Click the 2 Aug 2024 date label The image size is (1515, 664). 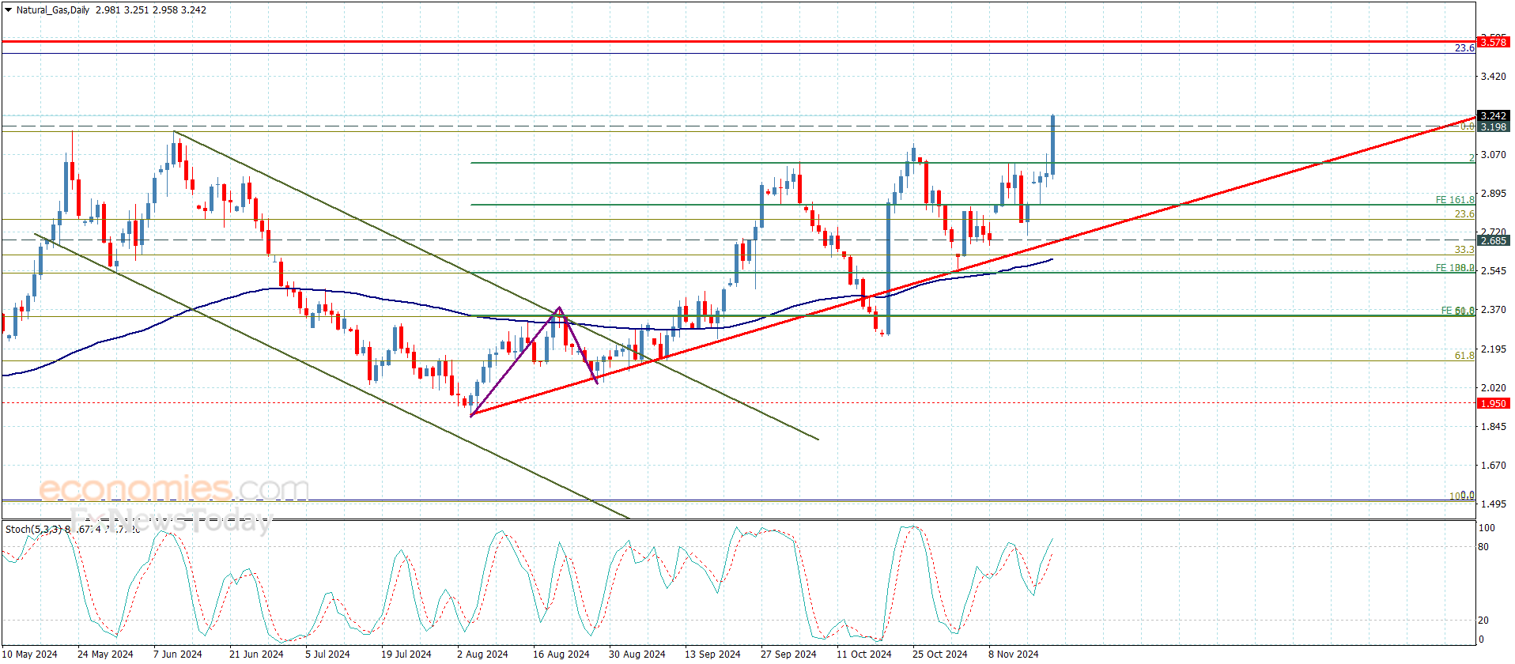[482, 654]
